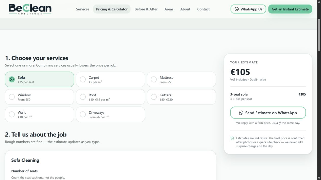Open the Areas nav item
Viewport: 321px width, 180px height.
[x=169, y=9]
